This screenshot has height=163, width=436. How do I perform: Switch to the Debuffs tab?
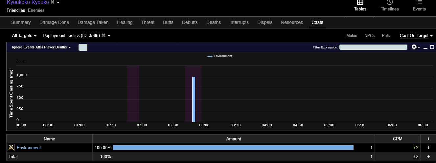coord(190,22)
